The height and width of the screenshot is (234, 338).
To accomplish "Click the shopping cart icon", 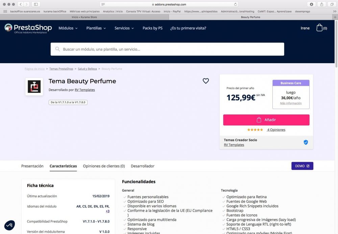I will tap(319, 28).
